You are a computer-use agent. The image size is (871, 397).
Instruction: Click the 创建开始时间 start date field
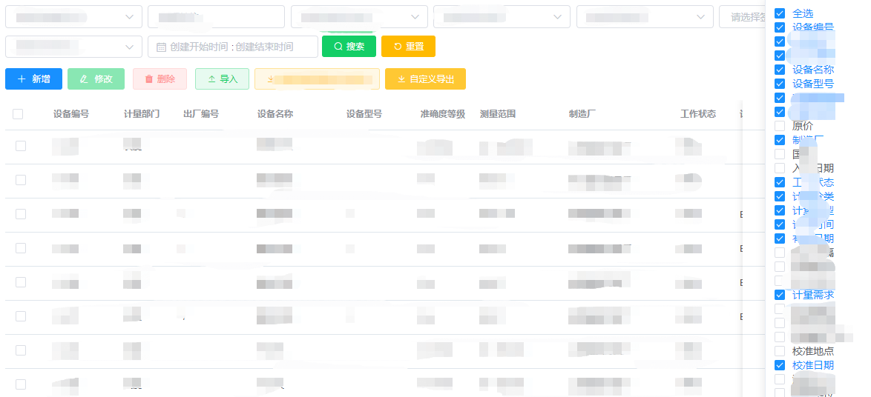[x=199, y=47]
